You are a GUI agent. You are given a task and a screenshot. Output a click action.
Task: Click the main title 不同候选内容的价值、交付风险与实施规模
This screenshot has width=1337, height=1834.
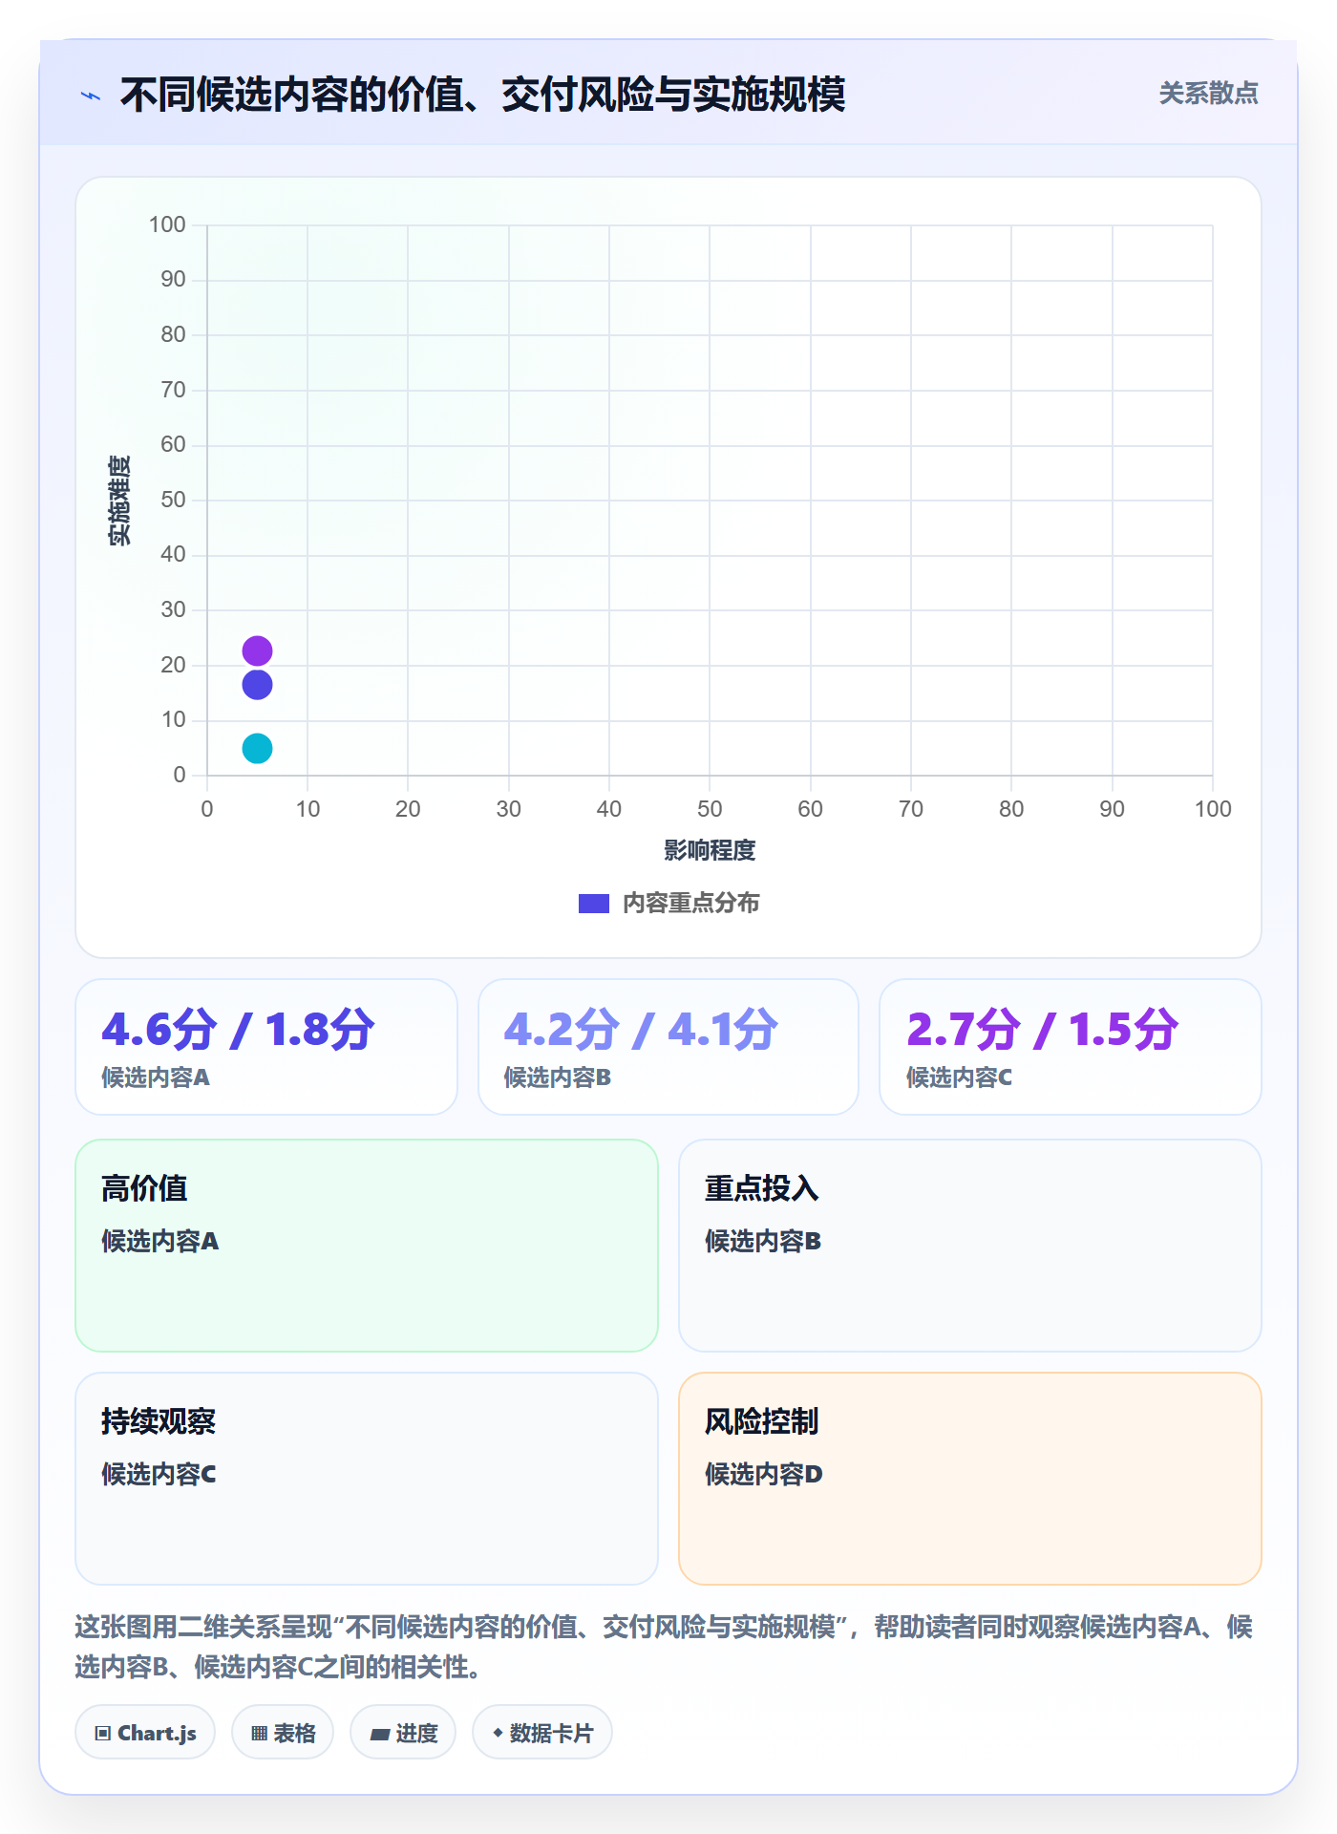point(482,95)
